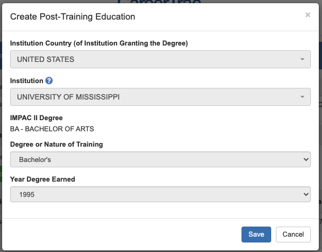Click the Degree or Nature of Training label
This screenshot has height=252, width=322.
click(57, 144)
